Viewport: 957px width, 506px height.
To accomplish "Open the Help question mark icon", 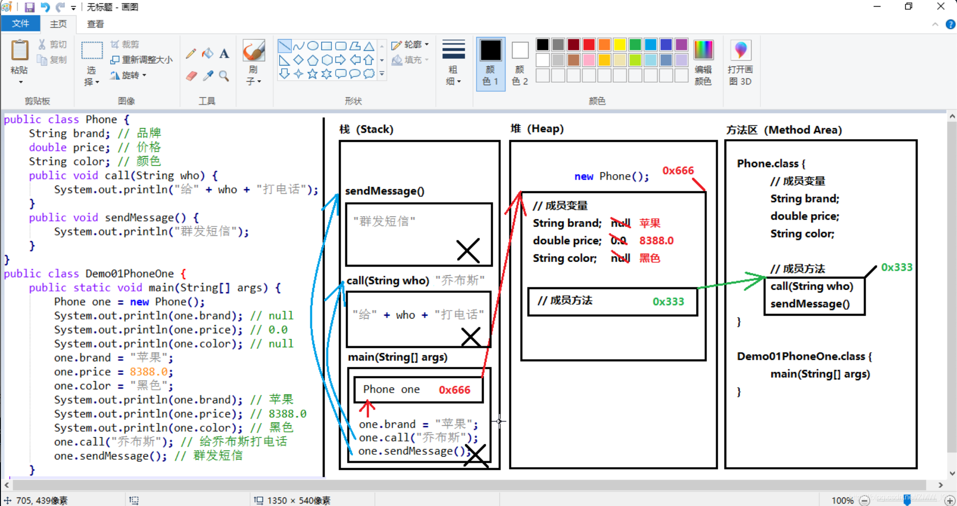I will (x=950, y=24).
